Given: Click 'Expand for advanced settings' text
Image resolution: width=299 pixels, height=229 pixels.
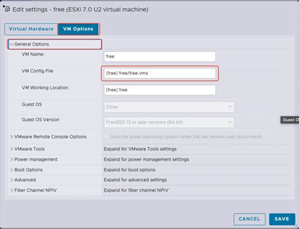Looking at the screenshot, I should point(135,180).
